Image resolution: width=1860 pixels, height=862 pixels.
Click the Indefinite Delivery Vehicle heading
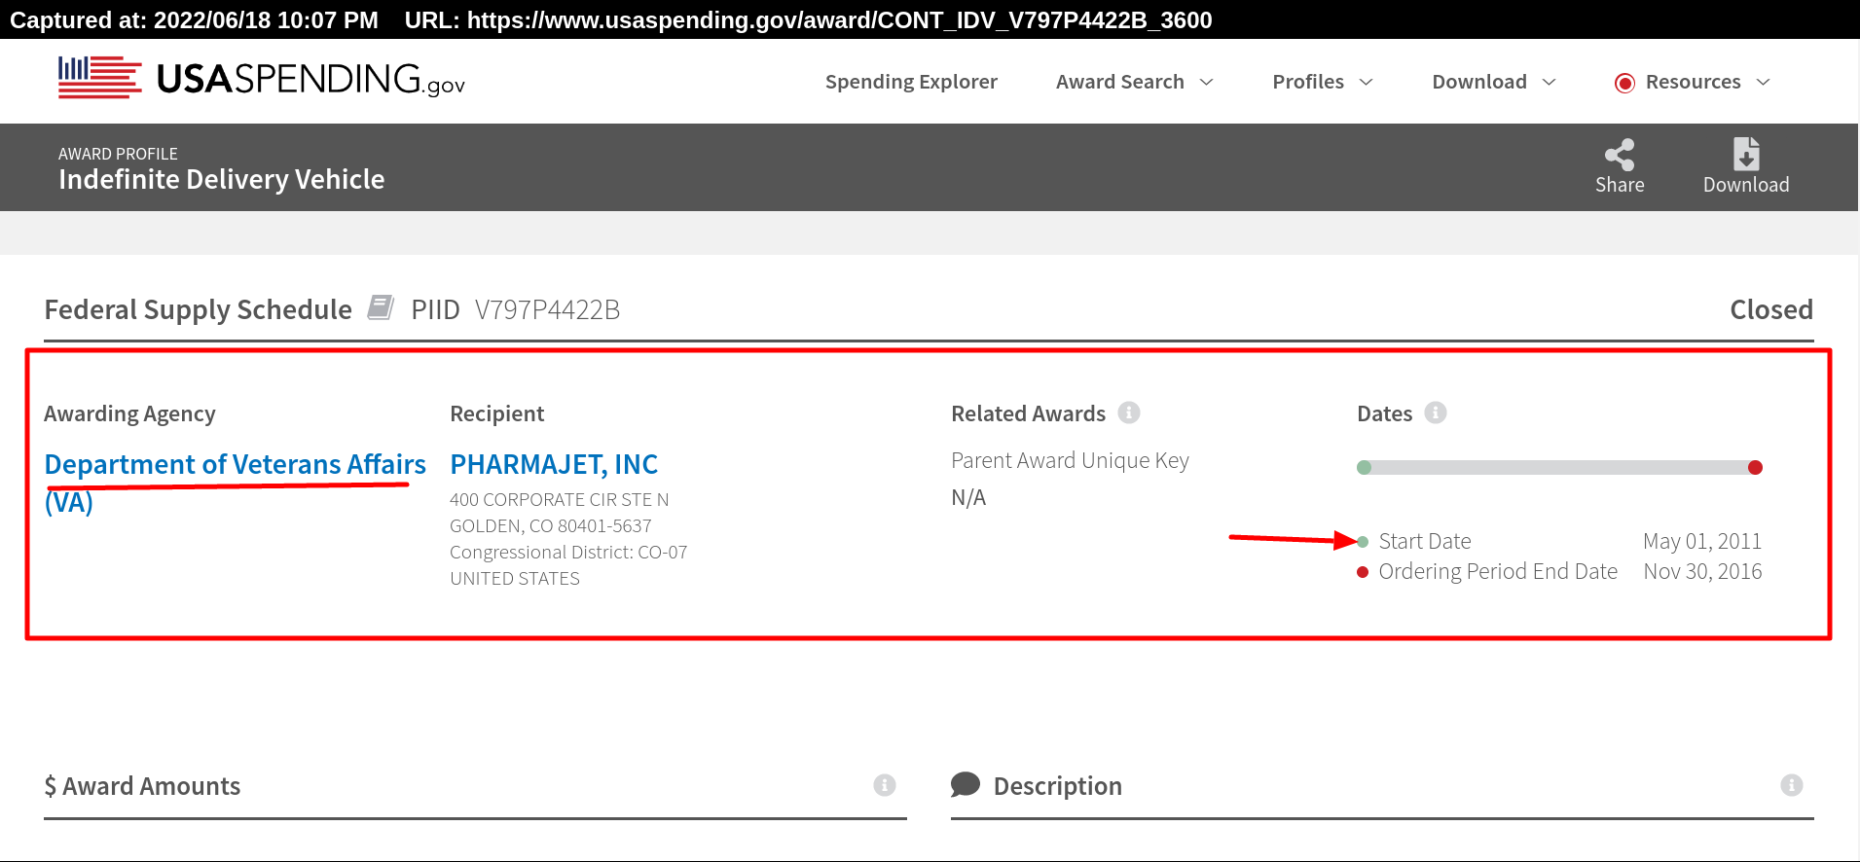tap(222, 179)
